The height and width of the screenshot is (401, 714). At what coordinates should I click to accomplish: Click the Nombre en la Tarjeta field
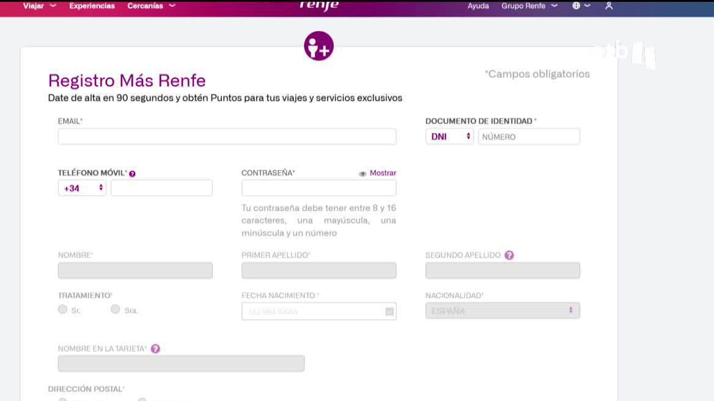(181, 364)
